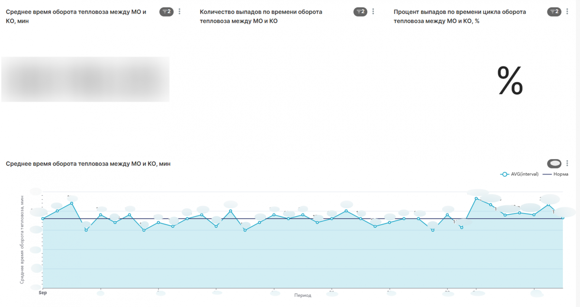Click filter badge on outlier percent card
Screen dimensions: 580x307
(x=554, y=12)
